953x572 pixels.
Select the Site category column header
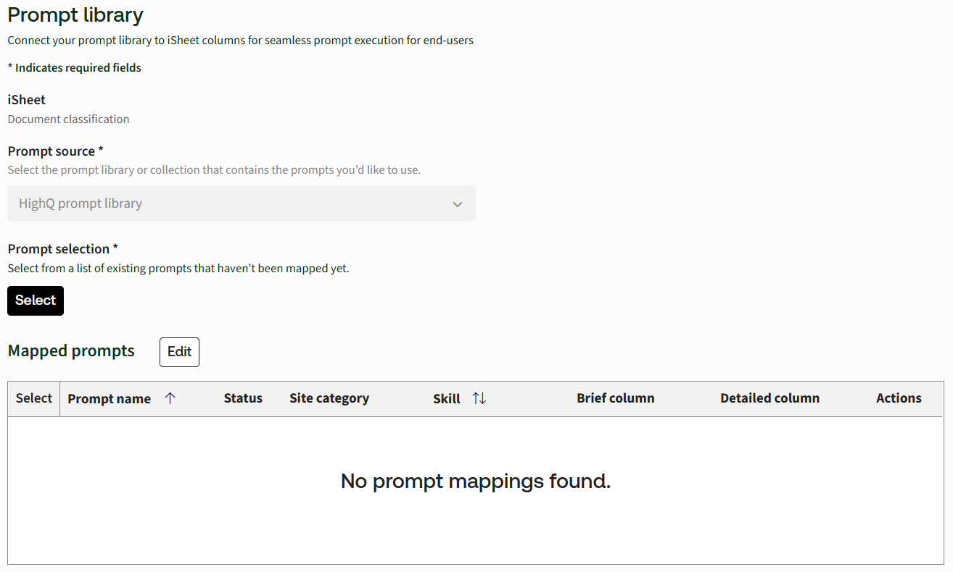tap(329, 398)
